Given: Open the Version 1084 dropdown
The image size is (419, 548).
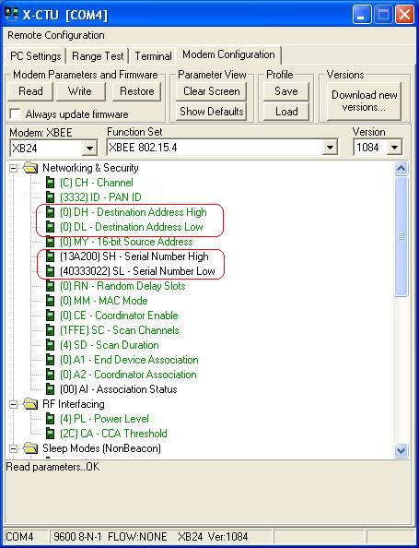Looking at the screenshot, I should point(394,148).
